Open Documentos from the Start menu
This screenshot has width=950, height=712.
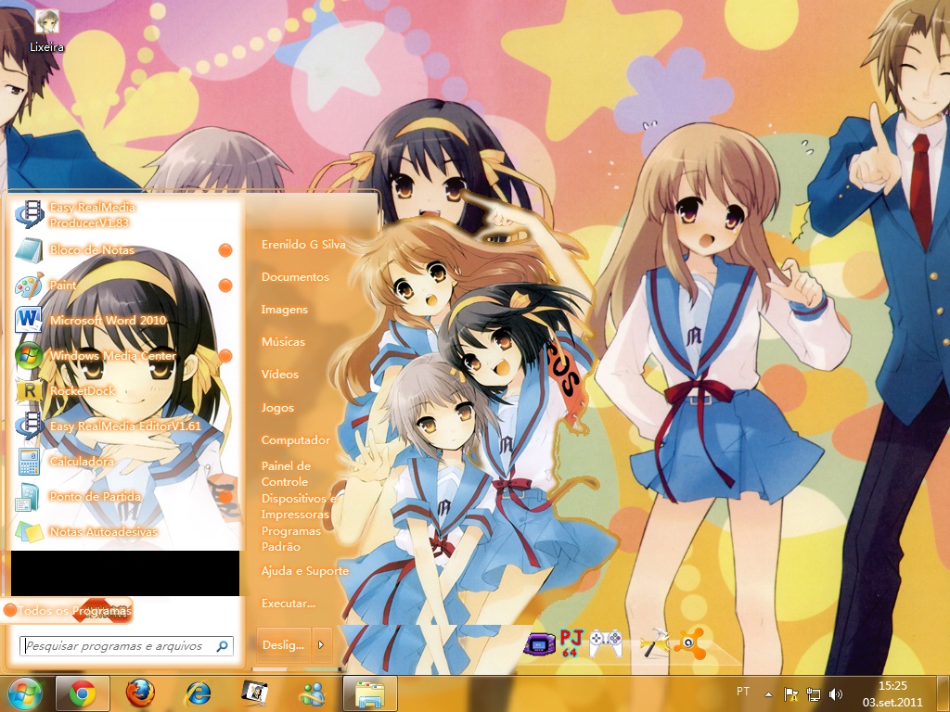point(295,276)
